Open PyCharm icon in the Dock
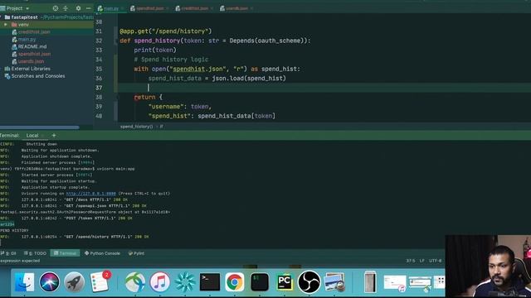The width and height of the screenshot is (531, 298). (285, 281)
